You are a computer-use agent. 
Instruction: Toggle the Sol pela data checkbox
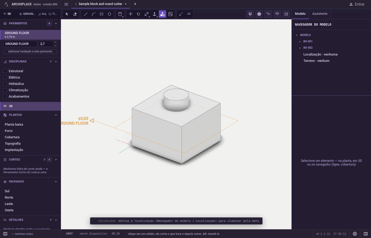(95, 221)
